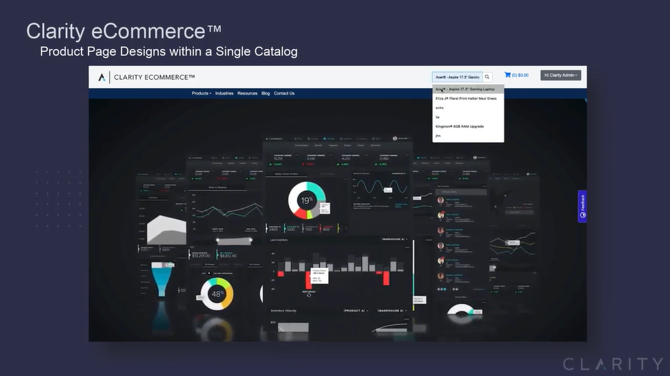
Task: Open the shopping cart icon
Action: click(x=507, y=75)
